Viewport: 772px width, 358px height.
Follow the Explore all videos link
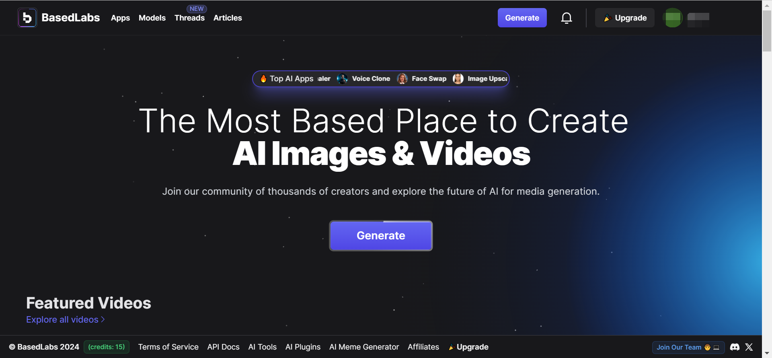coord(62,319)
